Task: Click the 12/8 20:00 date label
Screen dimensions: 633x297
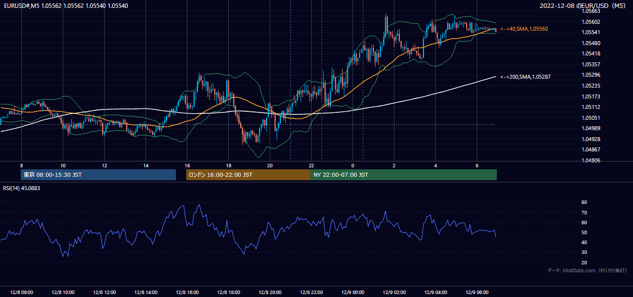Action: pos(270,292)
